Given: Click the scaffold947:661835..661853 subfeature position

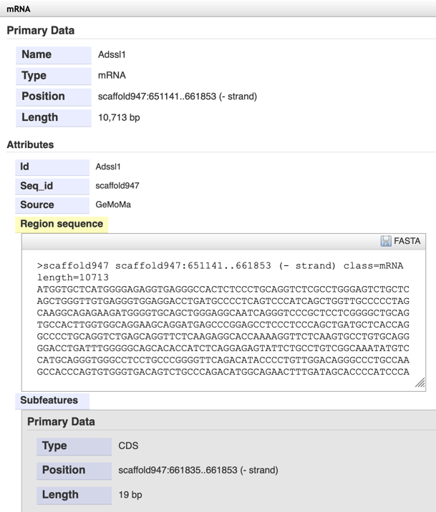Looking at the screenshot, I should (x=198, y=470).
